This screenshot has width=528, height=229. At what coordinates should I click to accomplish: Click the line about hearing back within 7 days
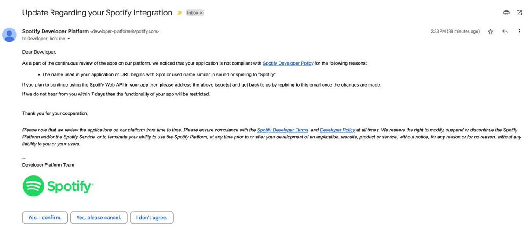click(x=116, y=94)
